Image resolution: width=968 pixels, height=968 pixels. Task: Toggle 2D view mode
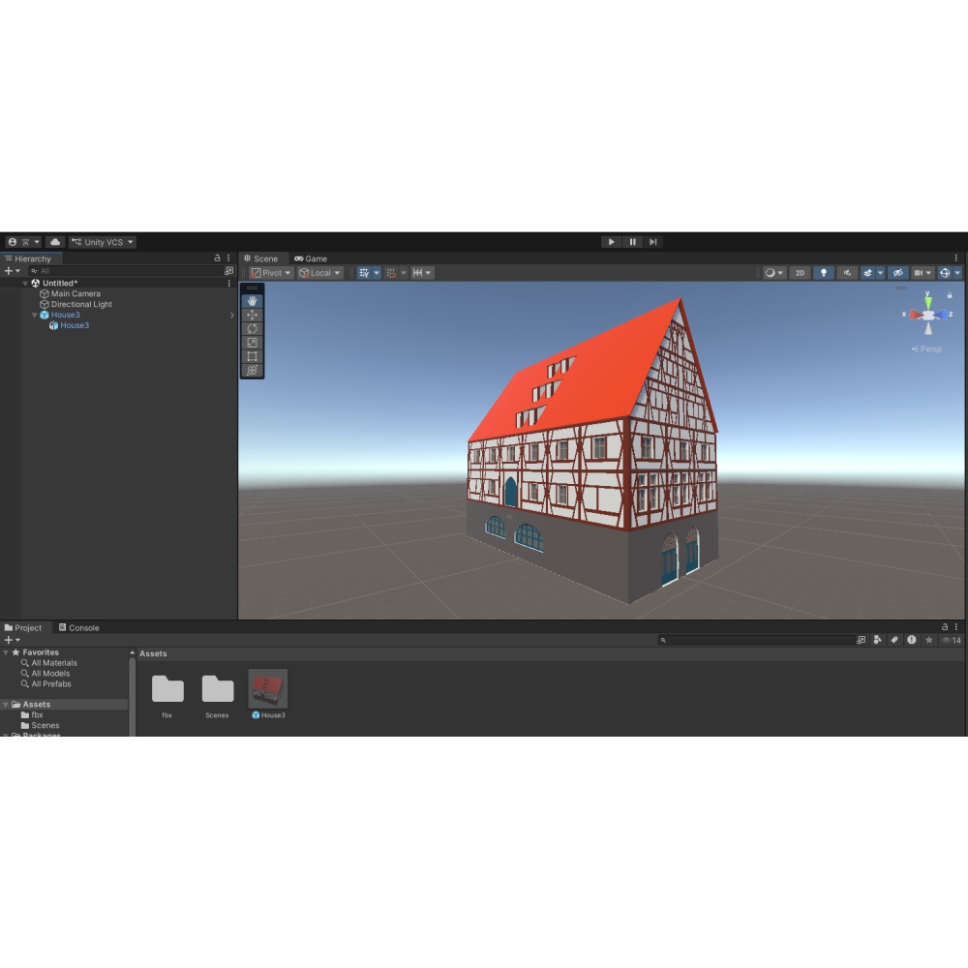(x=801, y=273)
